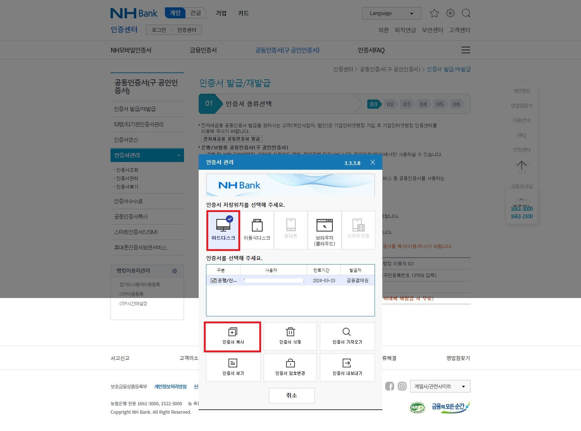Select 브라우저(클라우드) storage location
This screenshot has height=431, width=581.
coord(325,230)
